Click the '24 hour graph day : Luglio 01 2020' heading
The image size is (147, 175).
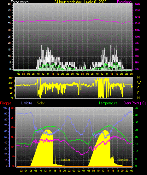click(x=80, y=2)
